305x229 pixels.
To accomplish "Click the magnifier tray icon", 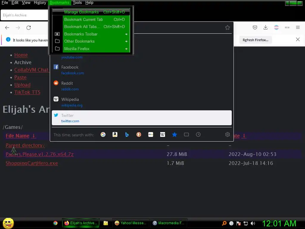I will 224,223.
